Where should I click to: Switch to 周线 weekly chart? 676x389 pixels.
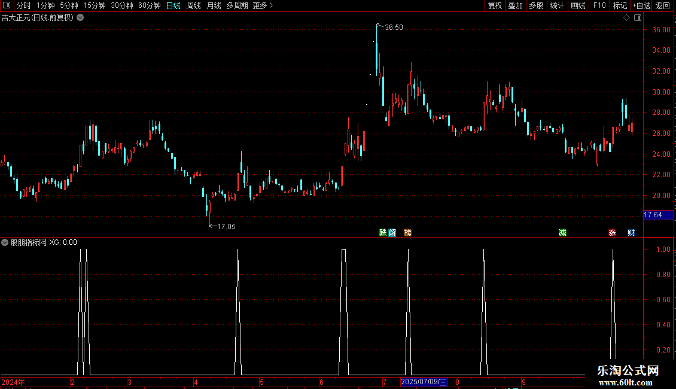[194, 5]
